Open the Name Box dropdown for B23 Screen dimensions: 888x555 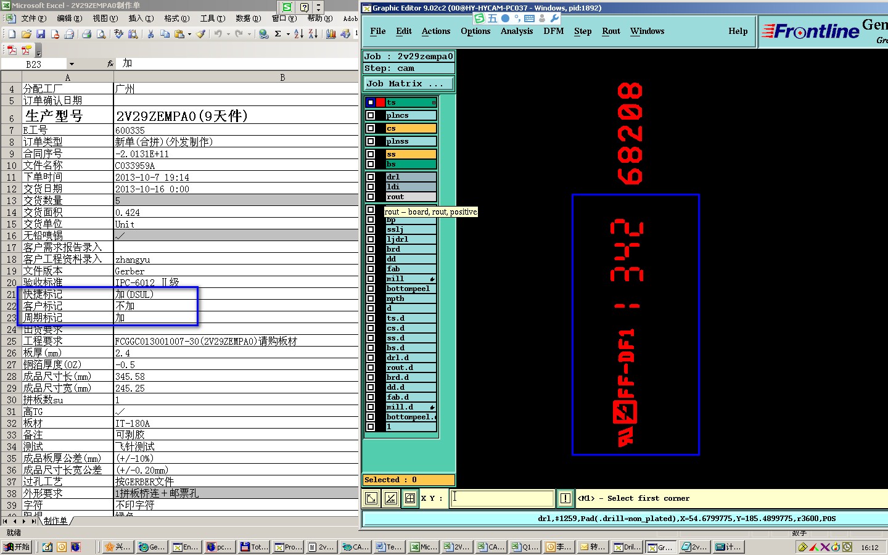72,64
